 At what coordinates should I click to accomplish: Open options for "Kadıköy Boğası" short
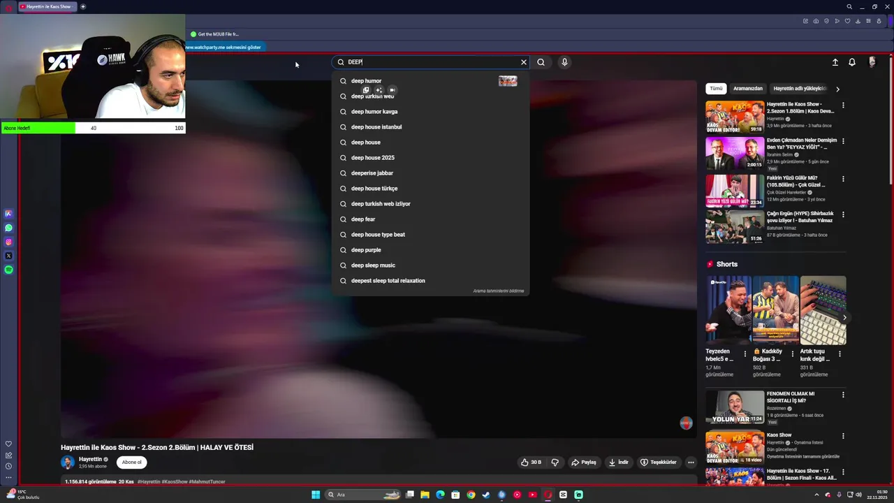tap(793, 354)
